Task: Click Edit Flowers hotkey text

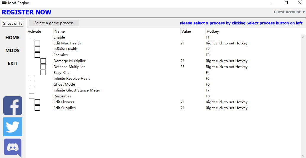Action: click(227, 102)
